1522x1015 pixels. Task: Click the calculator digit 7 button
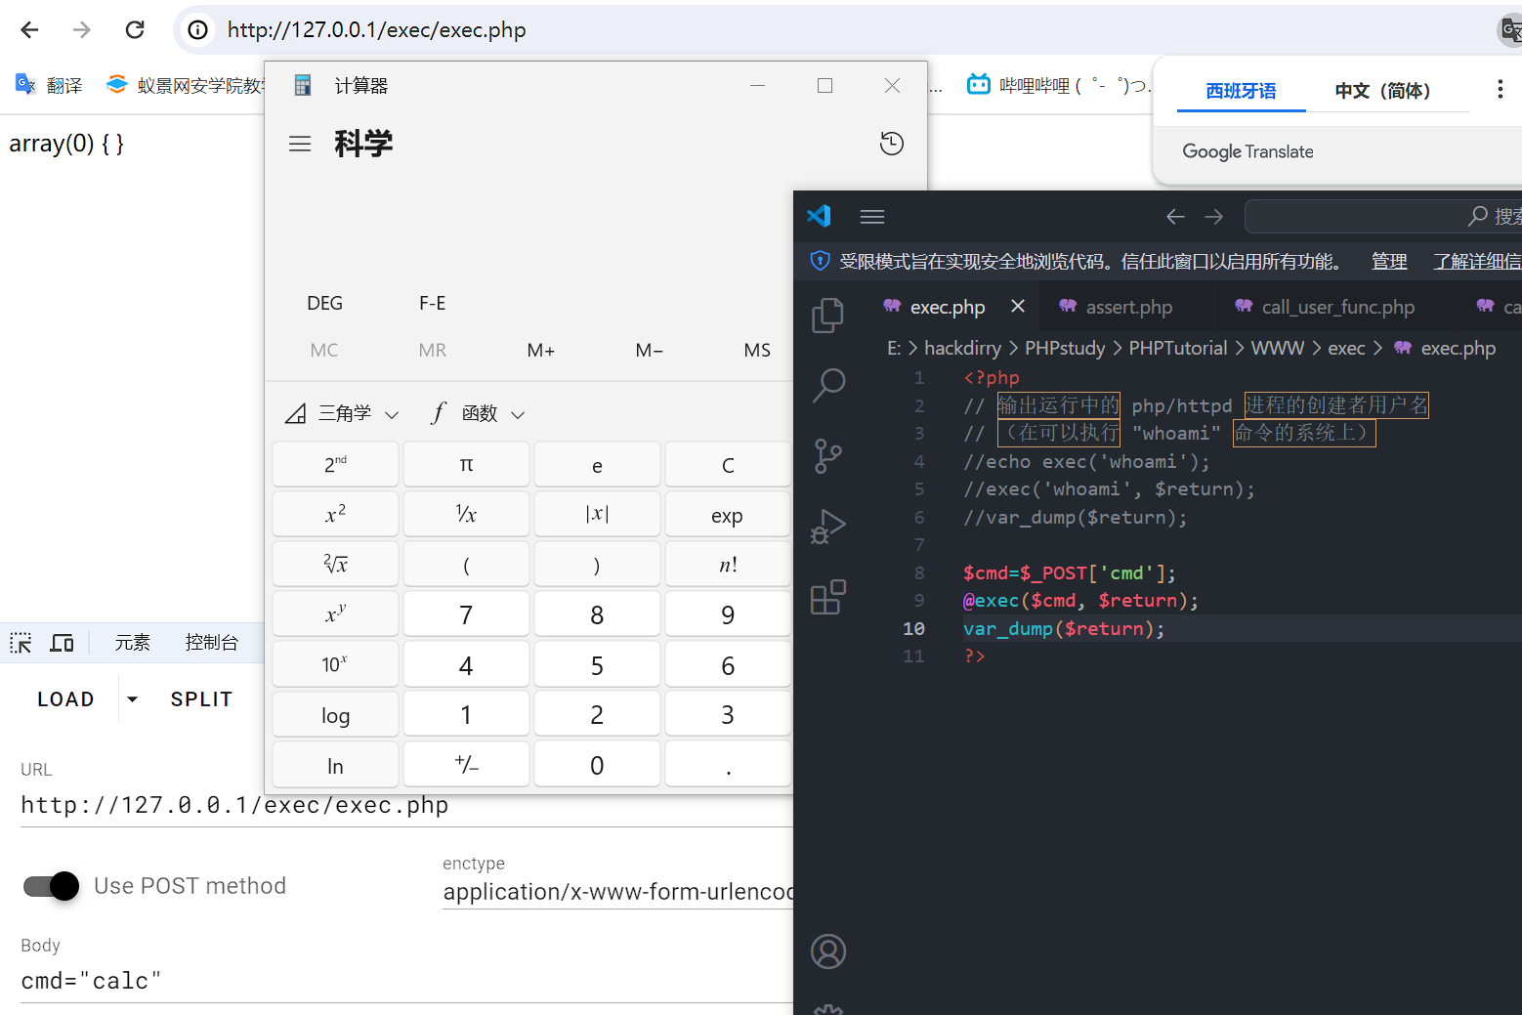coord(466,614)
